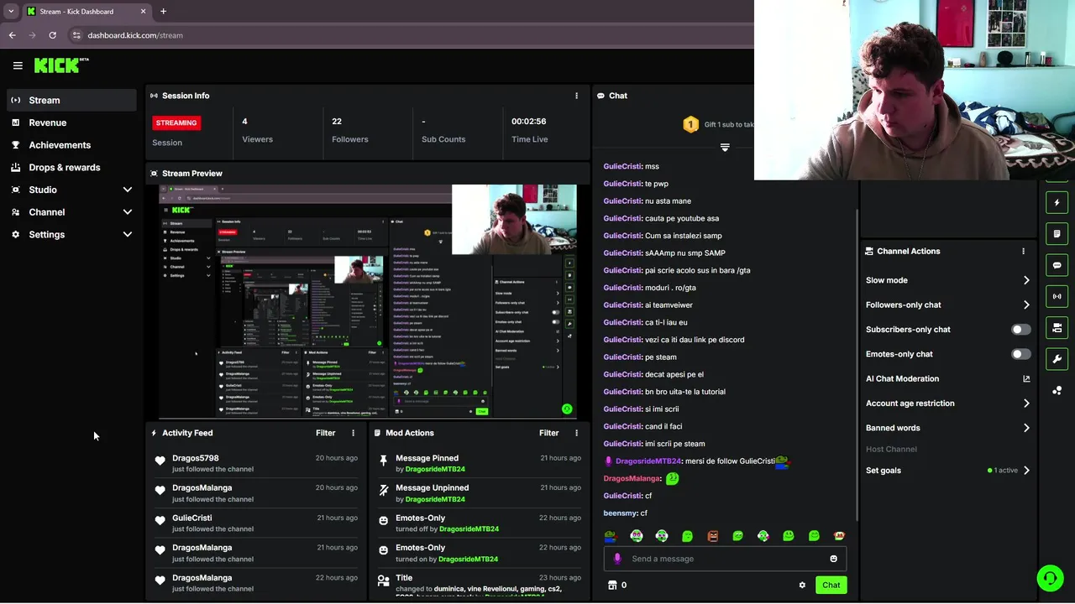Click beensmy username in chat
The height and width of the screenshot is (604, 1075).
(x=620, y=513)
